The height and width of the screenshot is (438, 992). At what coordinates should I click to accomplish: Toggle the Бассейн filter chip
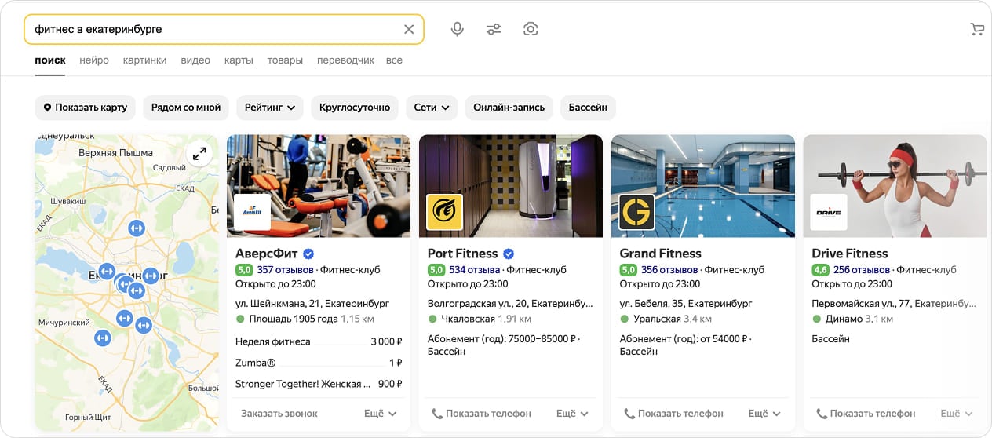click(588, 108)
